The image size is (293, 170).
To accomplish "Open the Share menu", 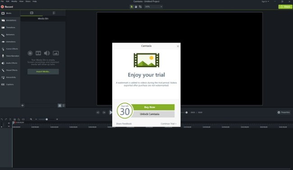I will click(28, 1).
